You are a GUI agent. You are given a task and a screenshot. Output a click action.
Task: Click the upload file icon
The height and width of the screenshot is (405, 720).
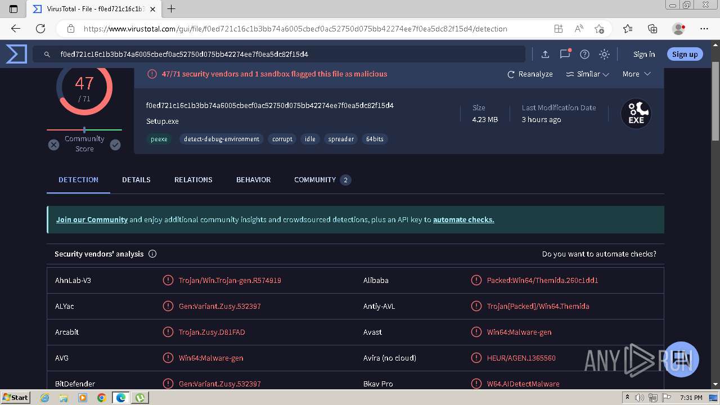click(545, 54)
